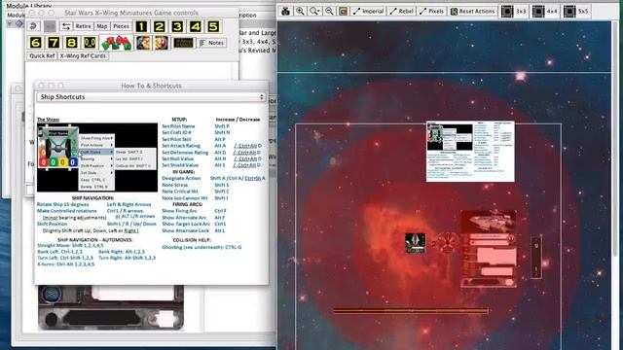Screen dimensions: 623x350
Task: Select player side number 5 button
Action: point(213,26)
